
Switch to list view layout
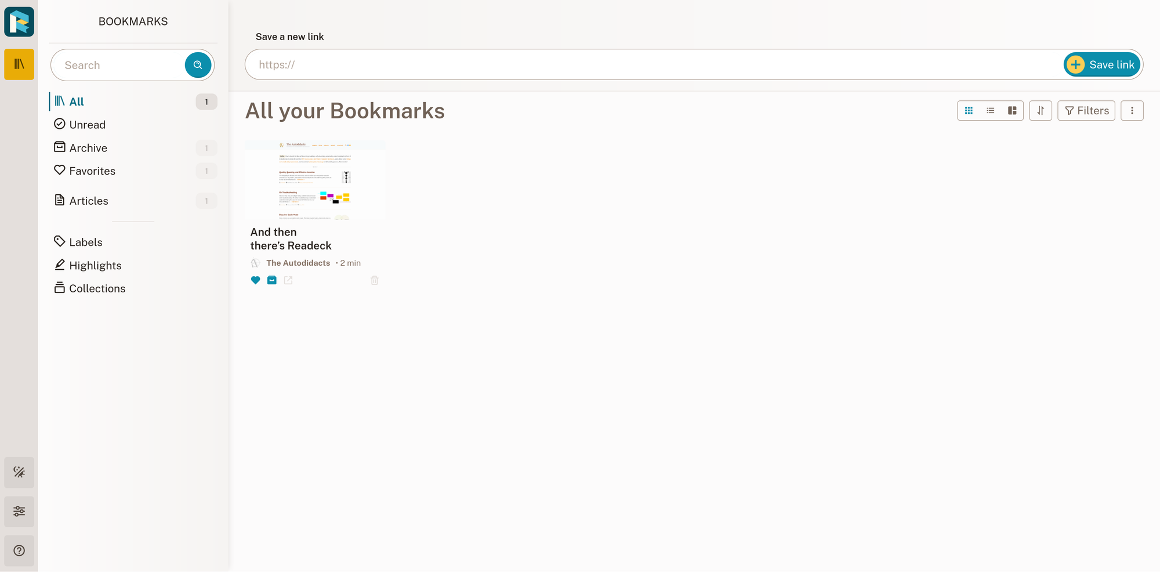990,110
